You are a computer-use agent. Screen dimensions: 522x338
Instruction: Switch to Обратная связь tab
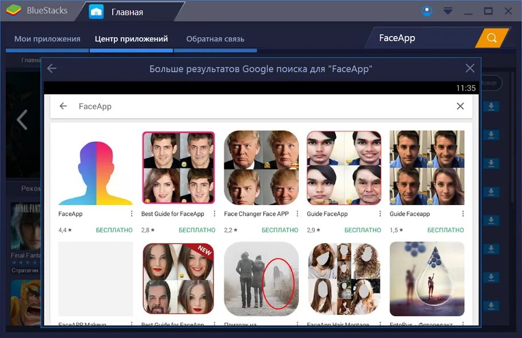click(x=215, y=39)
